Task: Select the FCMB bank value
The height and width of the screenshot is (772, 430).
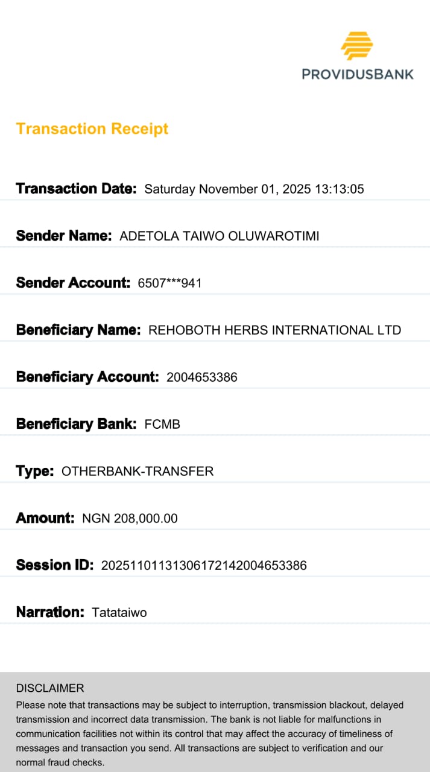Action: (x=162, y=425)
